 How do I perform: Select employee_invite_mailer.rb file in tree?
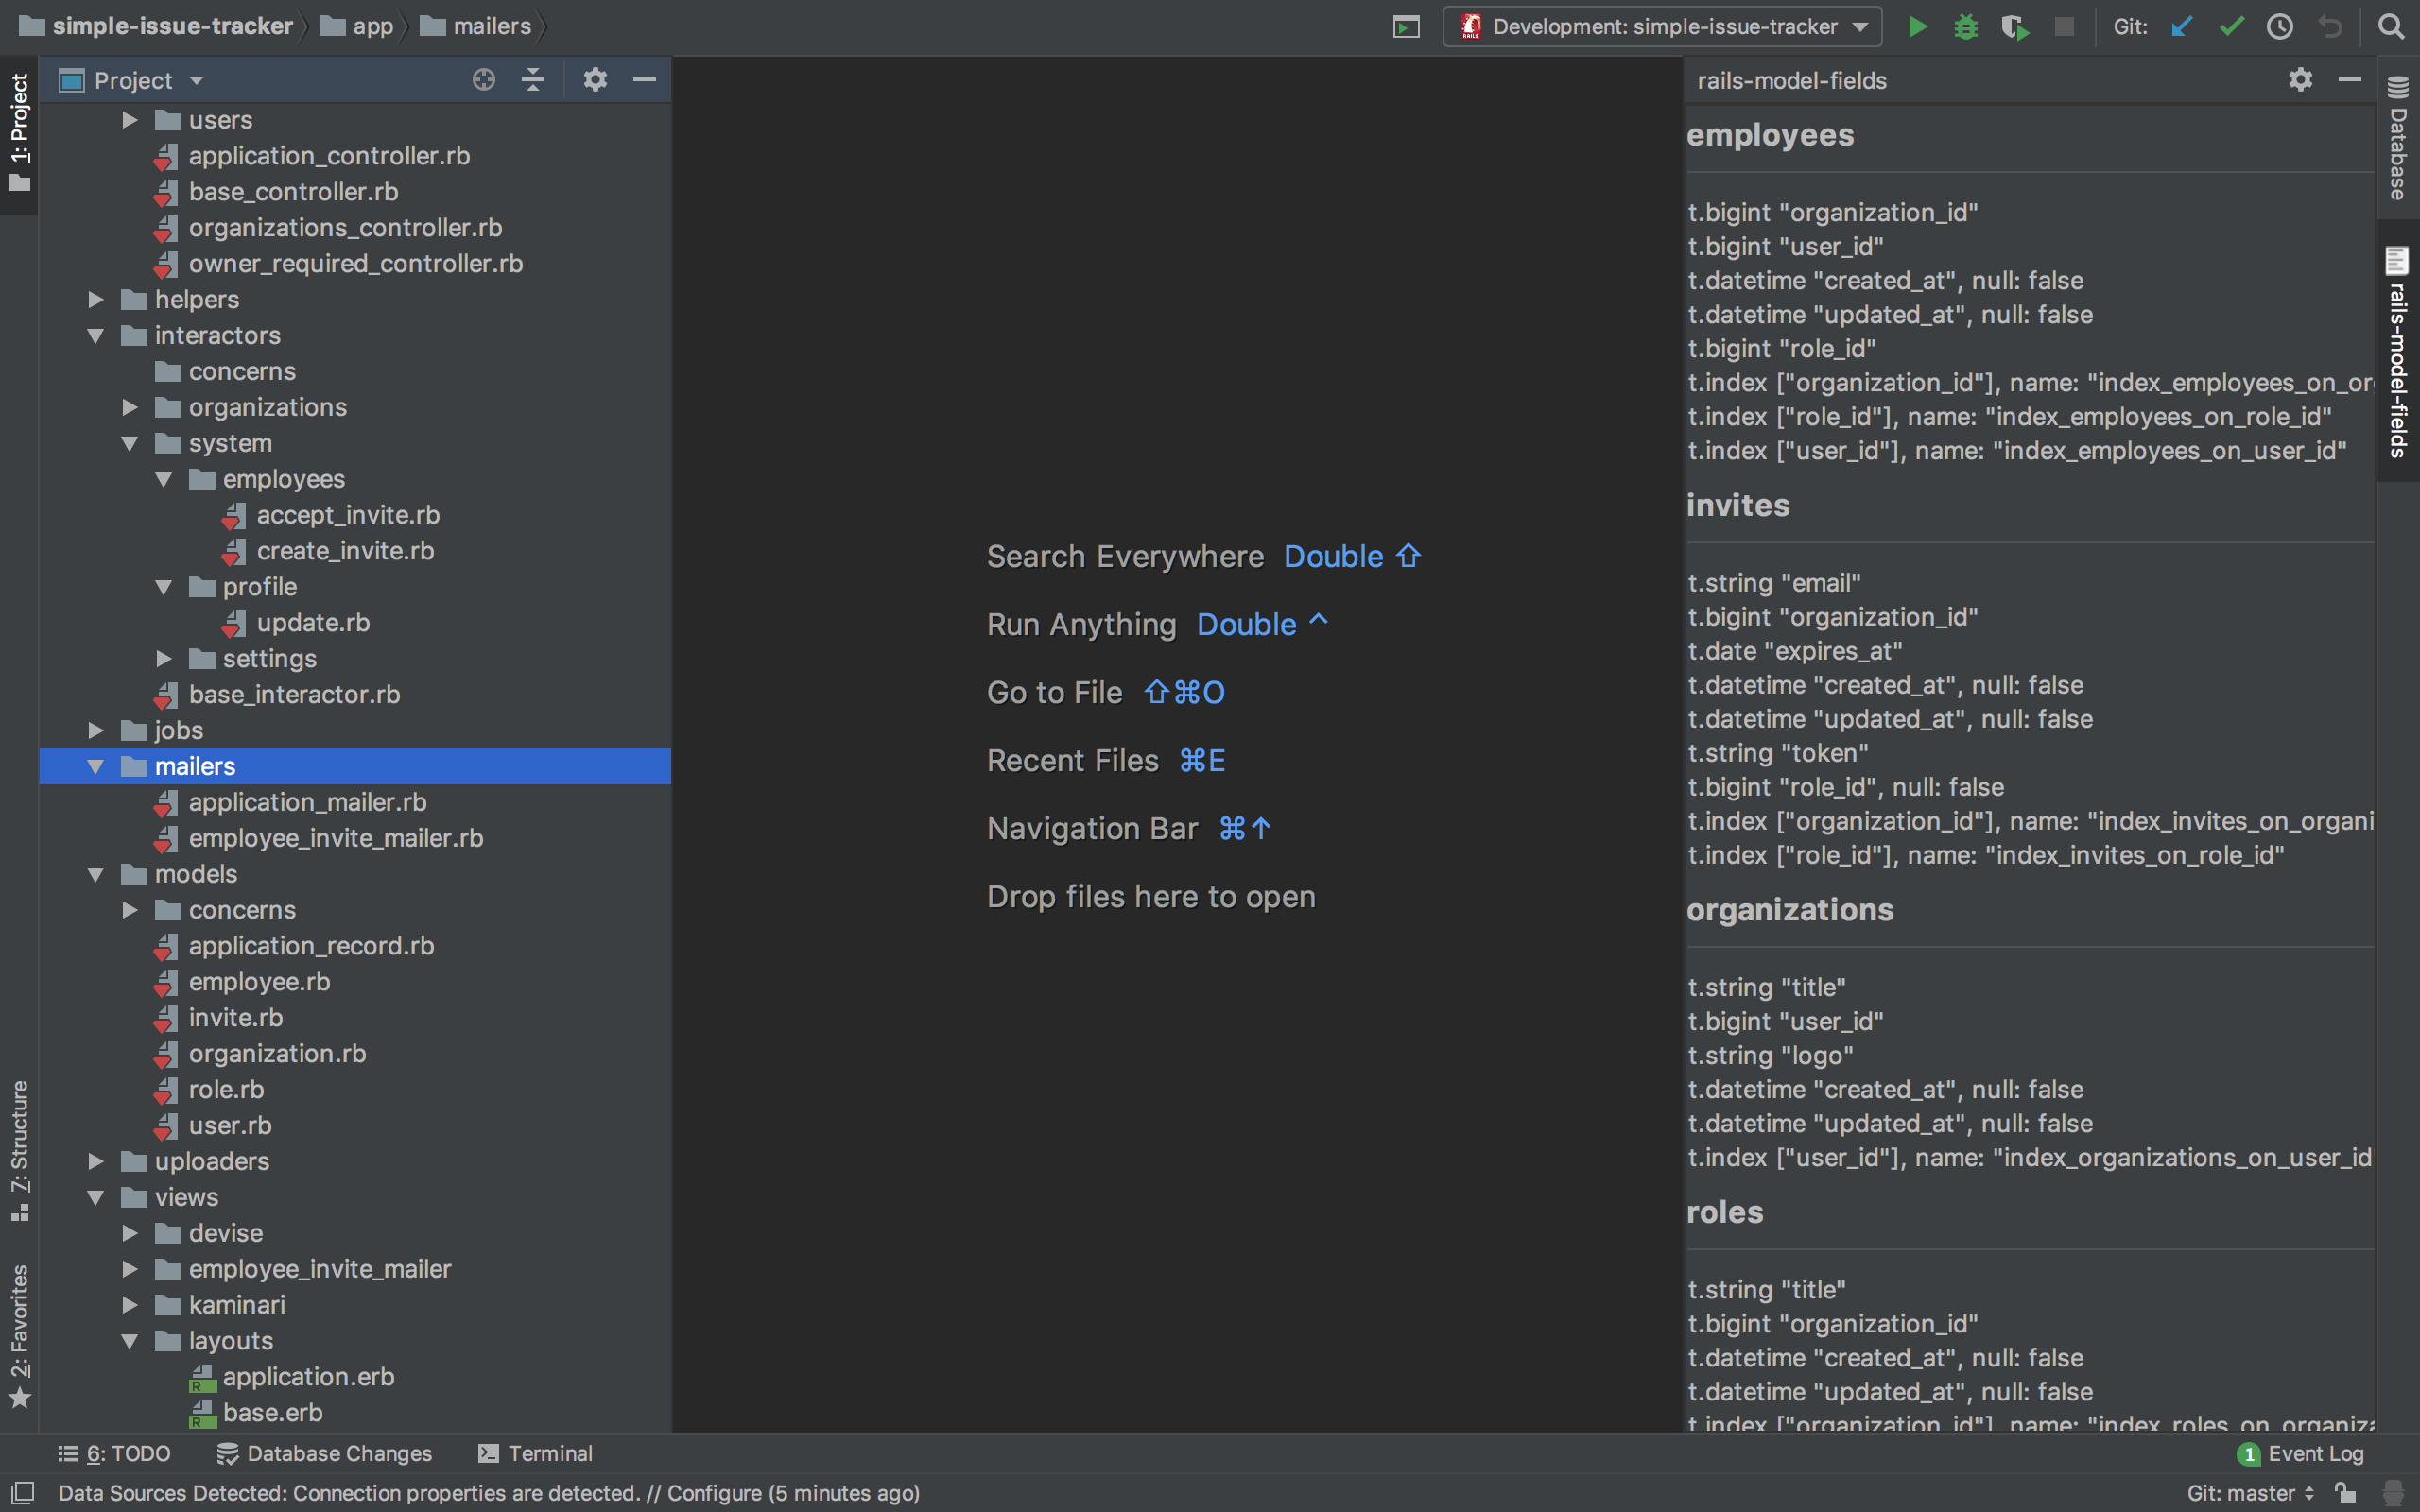pos(335,838)
